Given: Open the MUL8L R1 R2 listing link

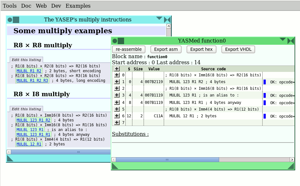Looking at the screenshot, I should coord(29,71).
